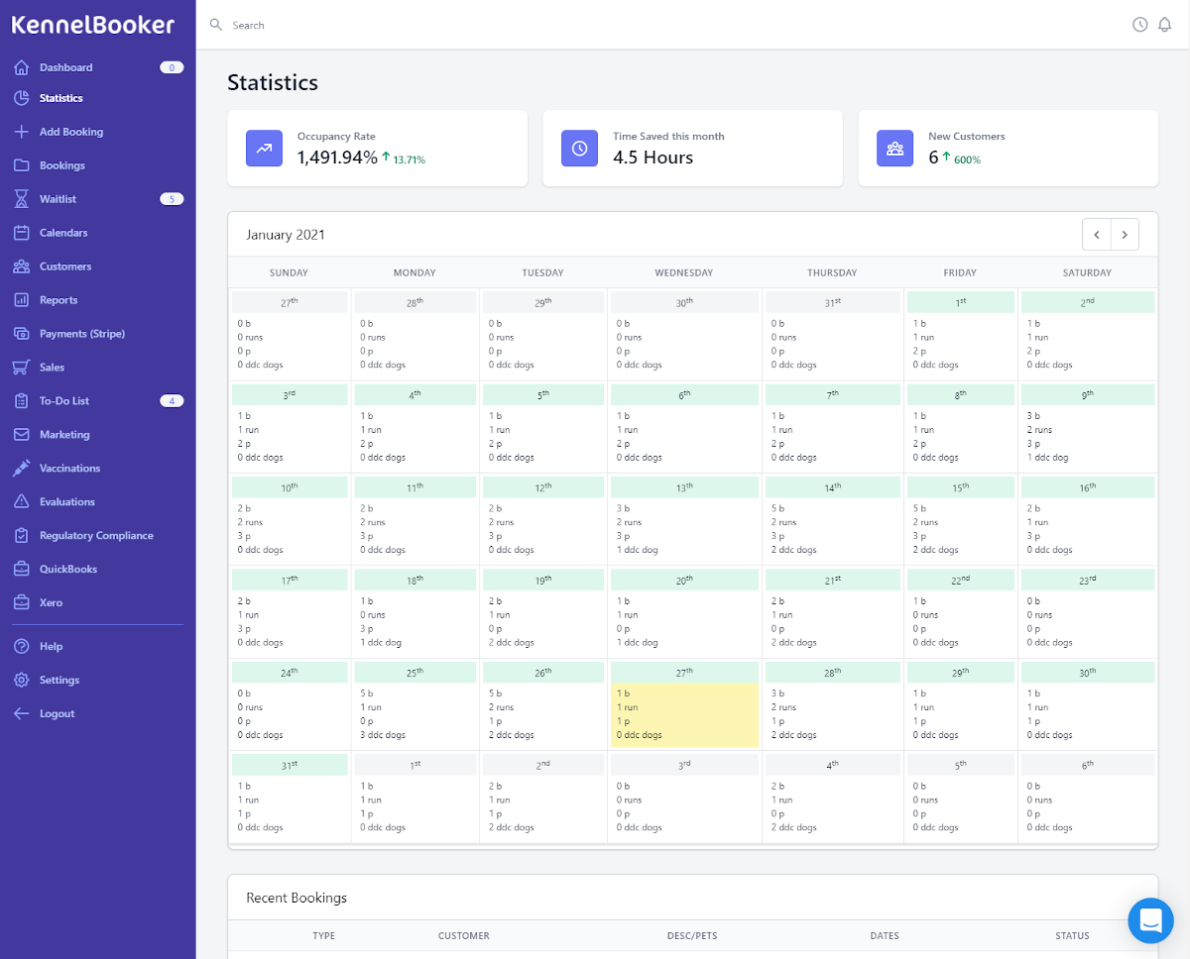Click the Reports chart icon
The height and width of the screenshot is (959, 1190).
[21, 300]
